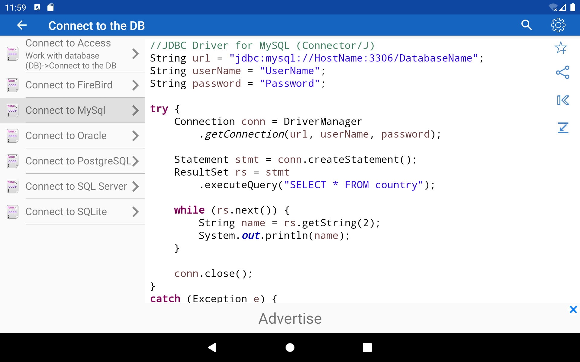Click the "Password" string literal
580x362 pixels.
pyautogui.click(x=290, y=84)
